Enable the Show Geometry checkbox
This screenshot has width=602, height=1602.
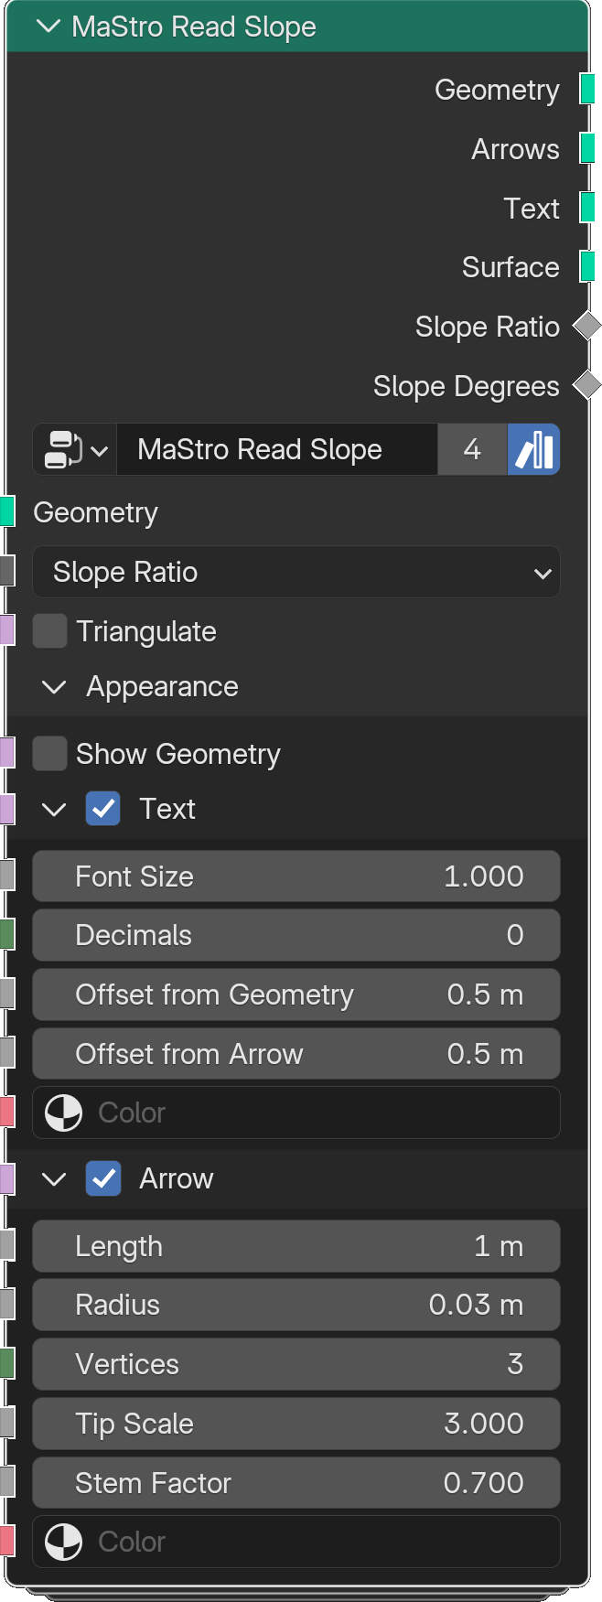click(x=49, y=754)
